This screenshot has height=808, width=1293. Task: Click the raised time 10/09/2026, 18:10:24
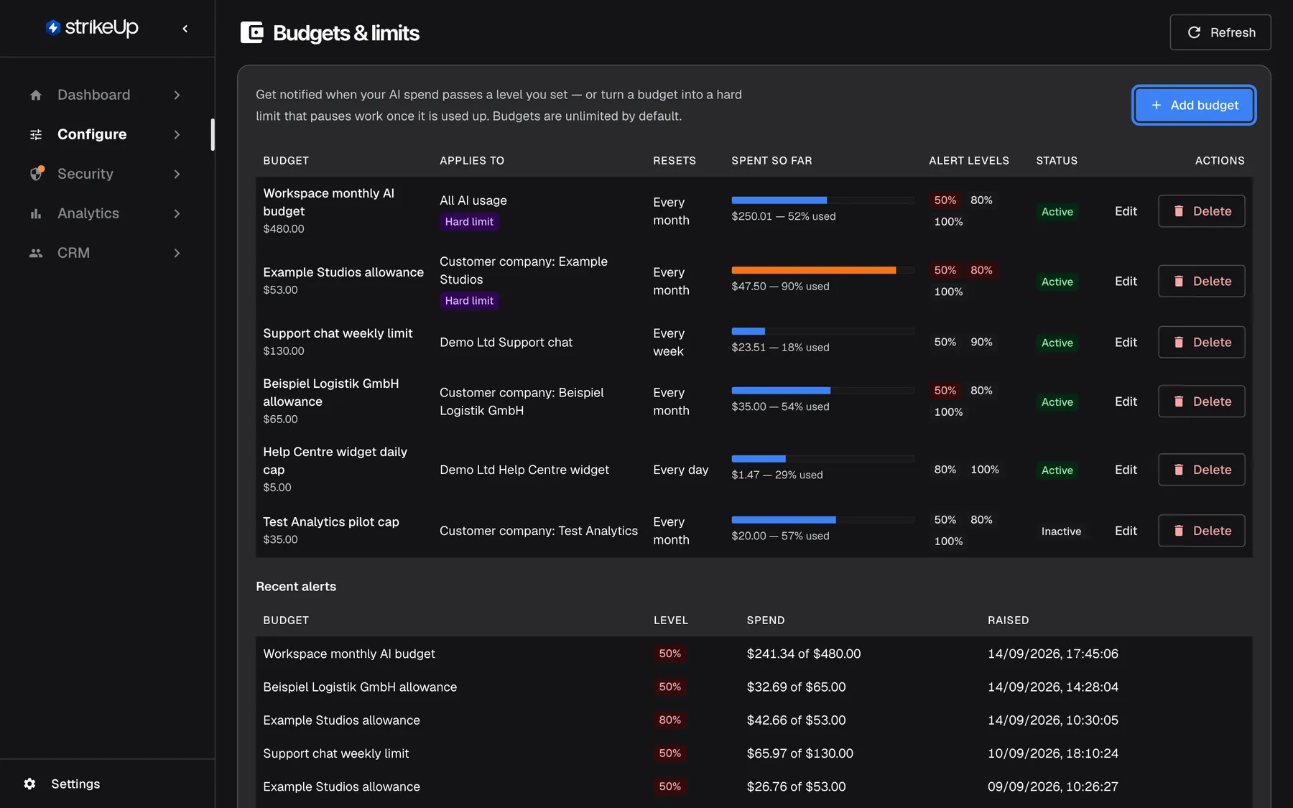click(x=1052, y=753)
